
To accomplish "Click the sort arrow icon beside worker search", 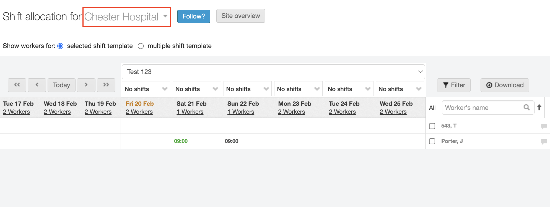I will (539, 107).
